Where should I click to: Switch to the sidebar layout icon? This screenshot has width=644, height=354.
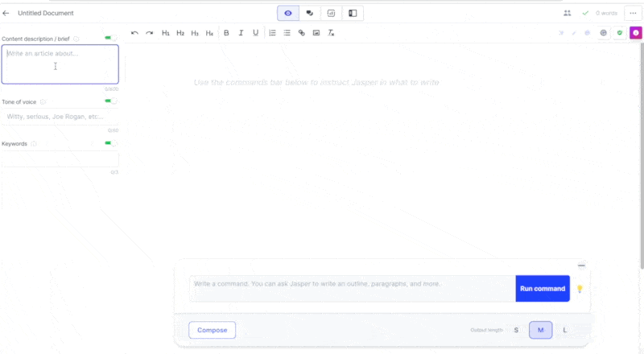click(353, 13)
